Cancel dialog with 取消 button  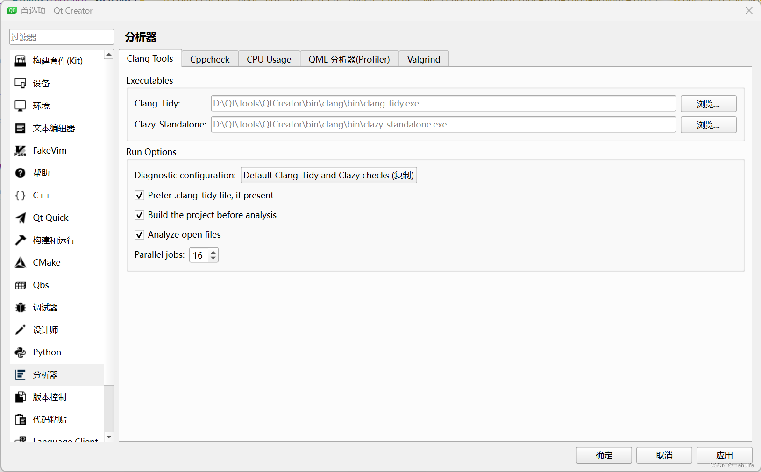point(664,455)
